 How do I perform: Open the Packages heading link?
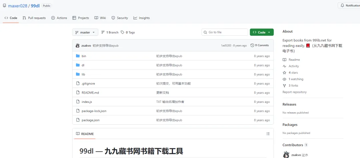[290, 125]
